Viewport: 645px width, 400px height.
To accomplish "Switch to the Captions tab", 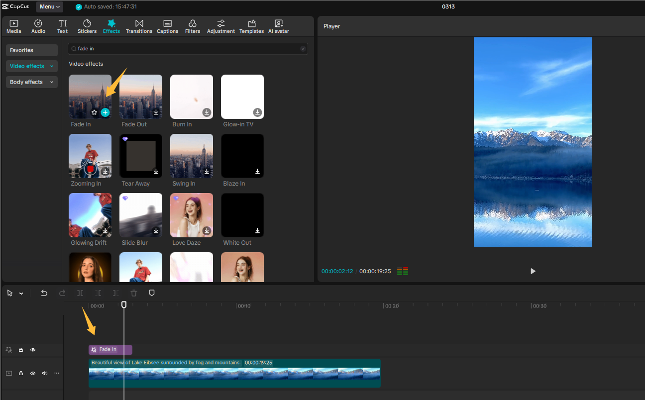I will pyautogui.click(x=167, y=26).
